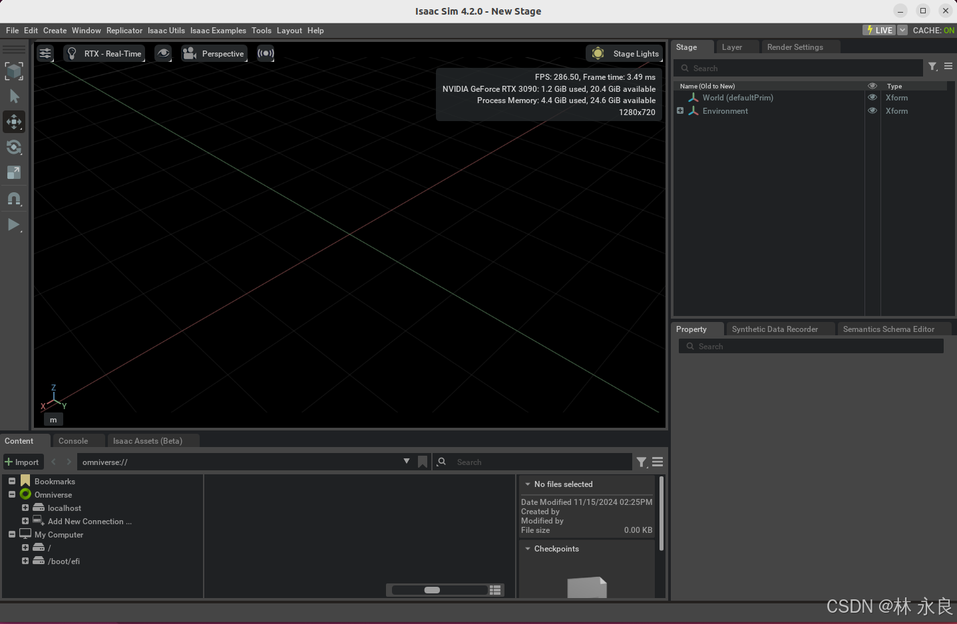Open the Content browser filter icon

[x=642, y=462]
